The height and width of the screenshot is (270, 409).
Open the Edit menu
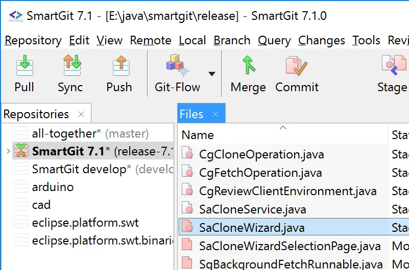[79, 41]
